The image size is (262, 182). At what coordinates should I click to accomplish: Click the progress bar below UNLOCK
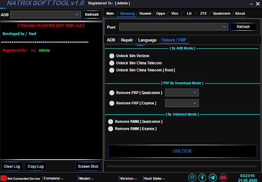182,166
